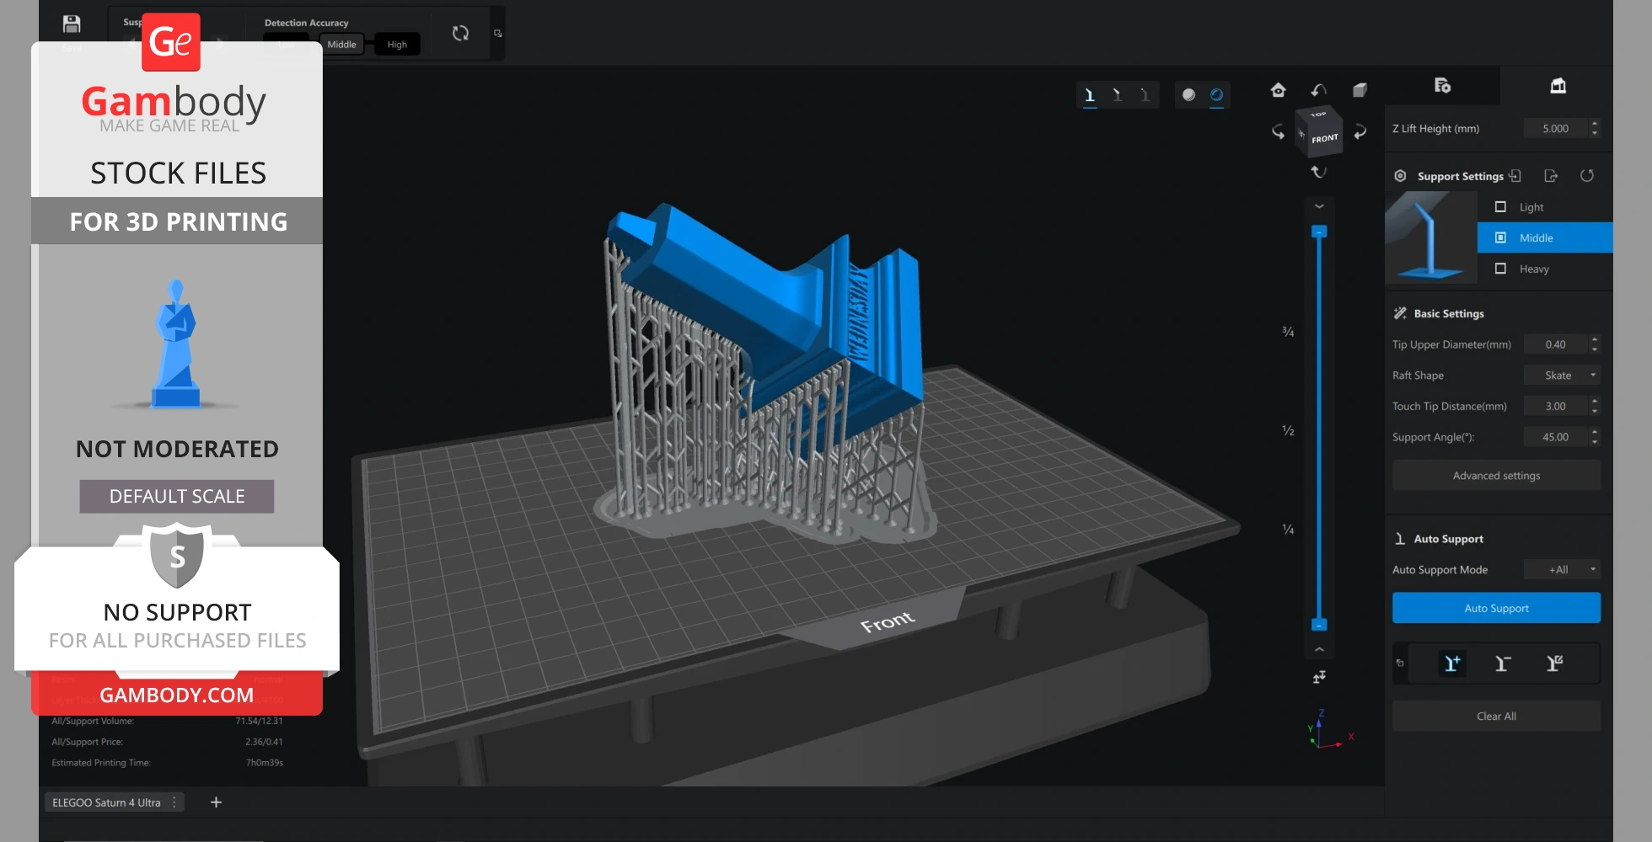Click the refresh detection icon
This screenshot has width=1652, height=842.
pos(460,34)
